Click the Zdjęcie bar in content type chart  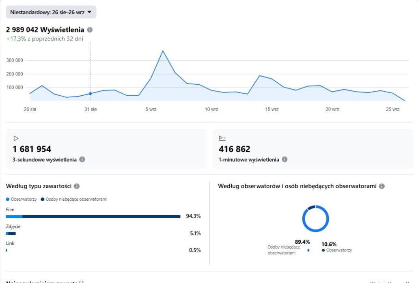point(11,233)
